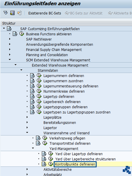
Task: Execute Kontrollpunkte definieren activity icon
Action: pos(51,164)
